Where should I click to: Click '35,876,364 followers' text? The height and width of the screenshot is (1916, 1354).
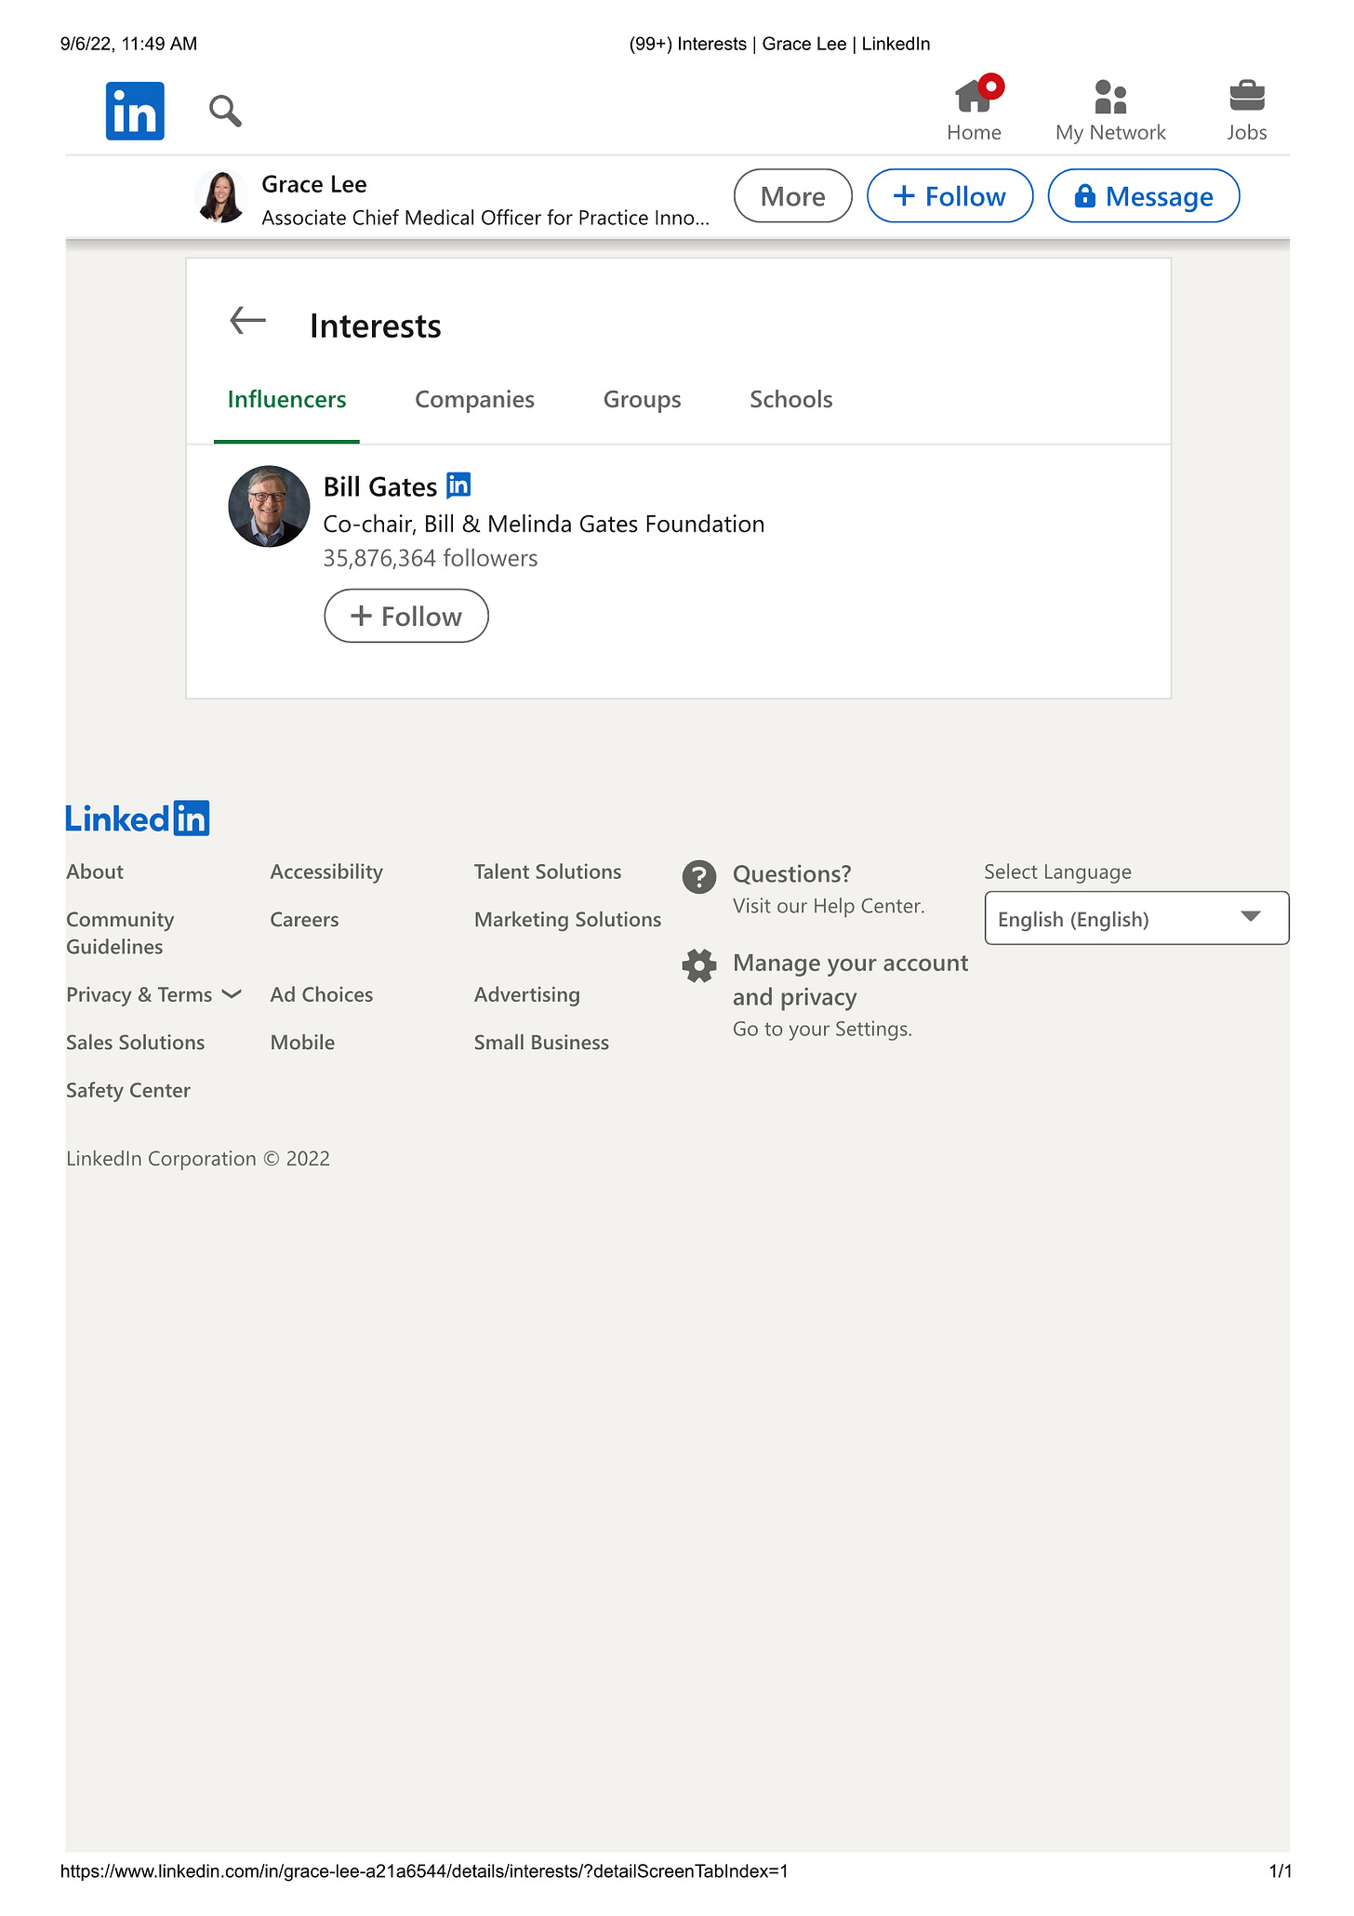click(431, 558)
